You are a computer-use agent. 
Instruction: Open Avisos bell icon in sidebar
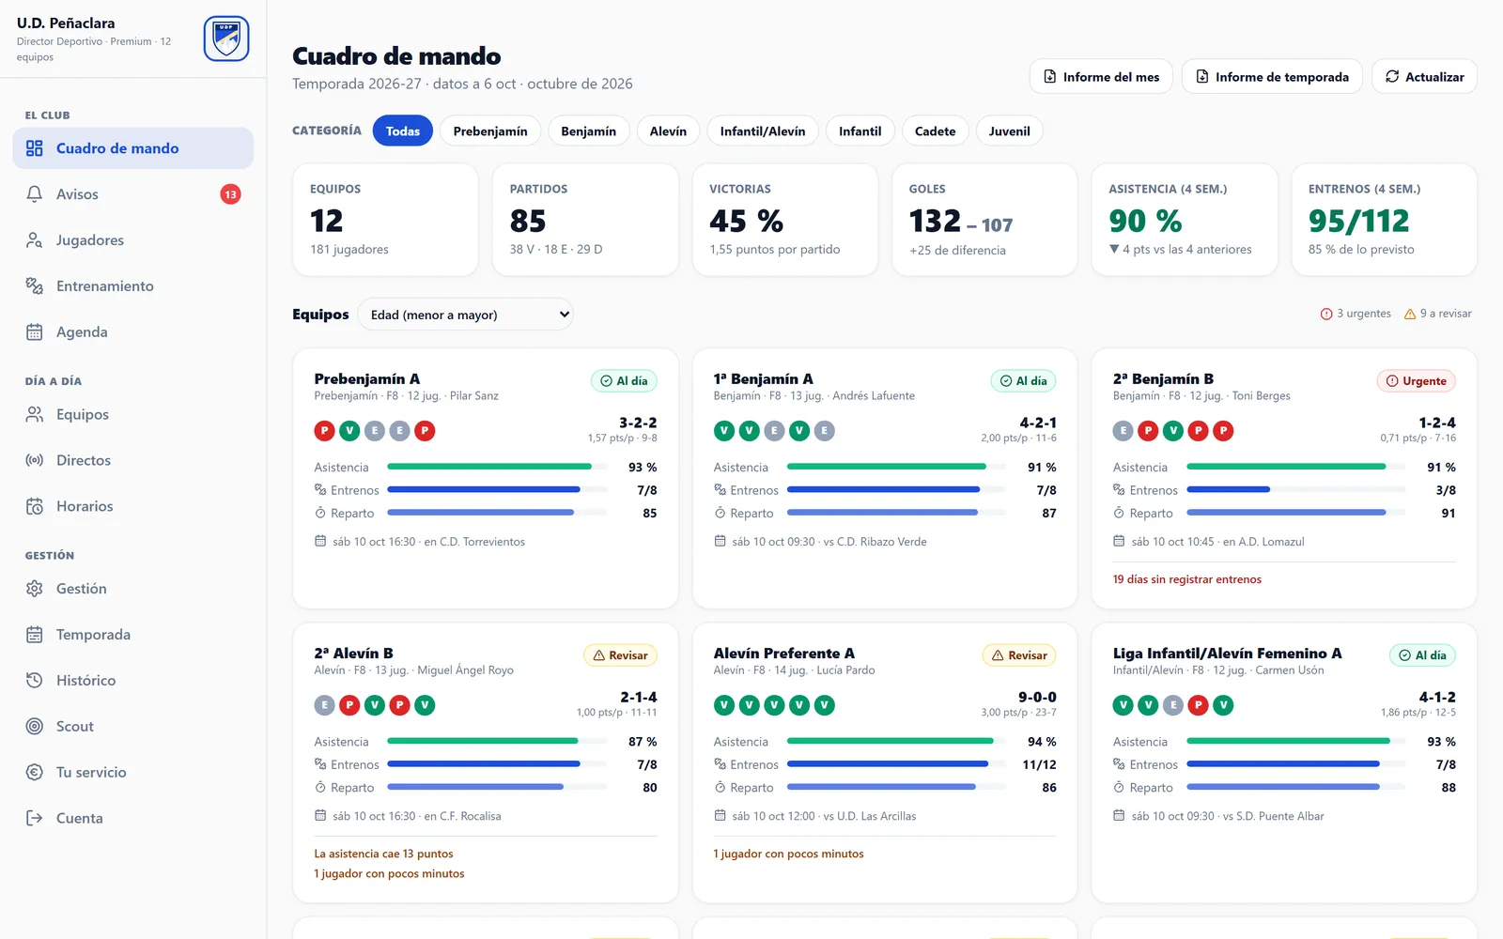point(35,194)
